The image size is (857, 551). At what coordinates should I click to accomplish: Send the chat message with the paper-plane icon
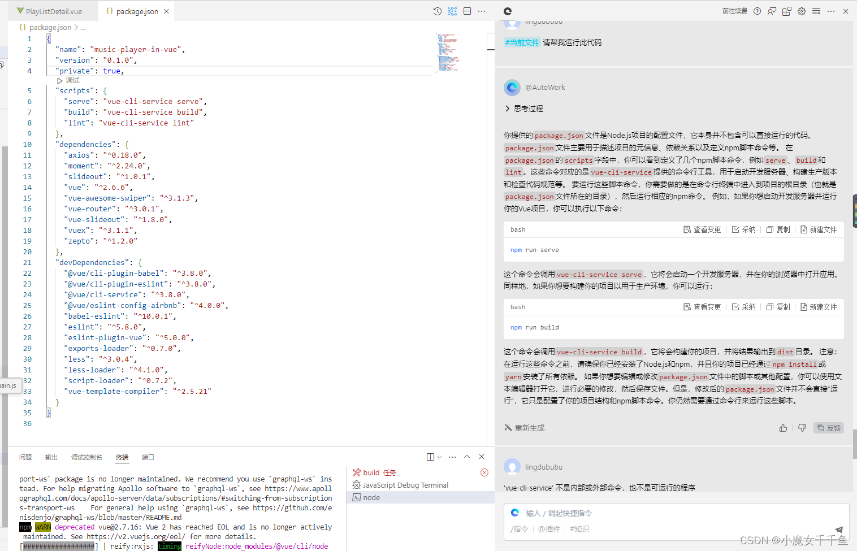pyautogui.click(x=839, y=530)
